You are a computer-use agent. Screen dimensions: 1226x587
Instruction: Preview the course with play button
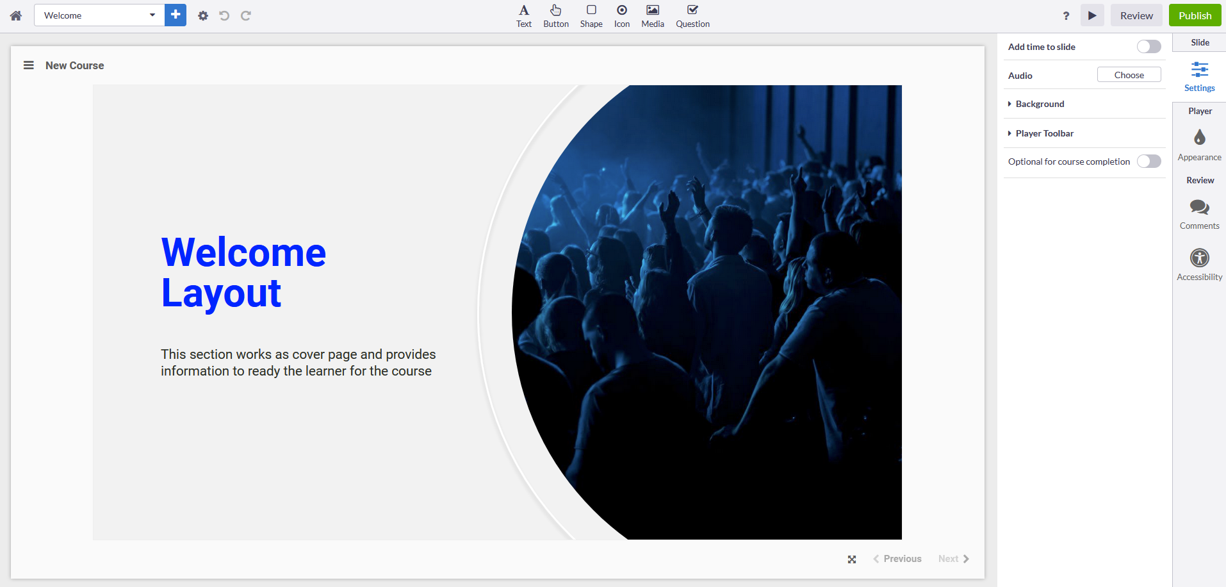click(1092, 15)
